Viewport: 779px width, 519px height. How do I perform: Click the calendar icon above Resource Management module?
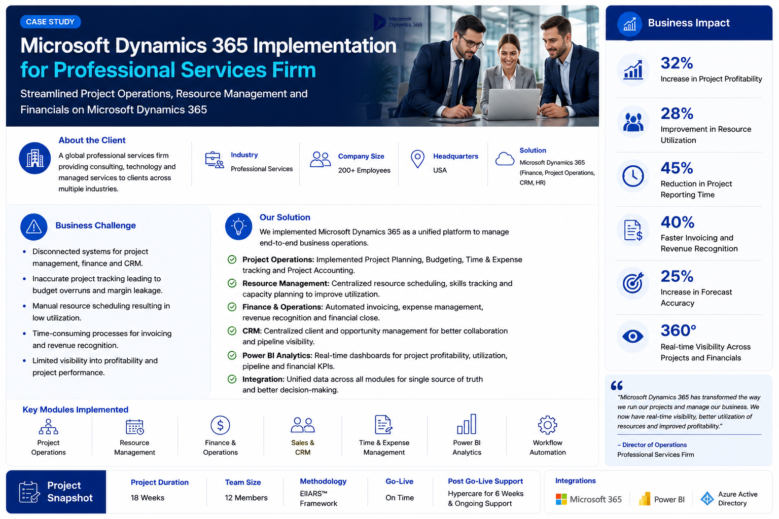click(135, 427)
